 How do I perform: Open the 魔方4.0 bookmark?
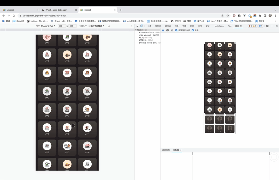(199, 21)
